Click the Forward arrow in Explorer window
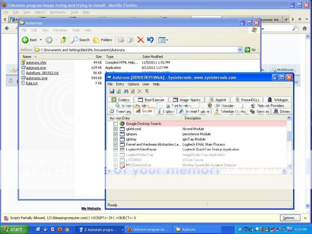This screenshot has width=312, height=234. [x=49, y=40]
